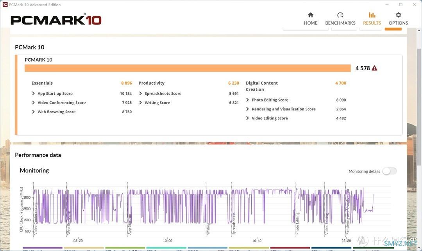Click the overall score 4 578
The width and height of the screenshot is (422, 251).
[x=363, y=68]
